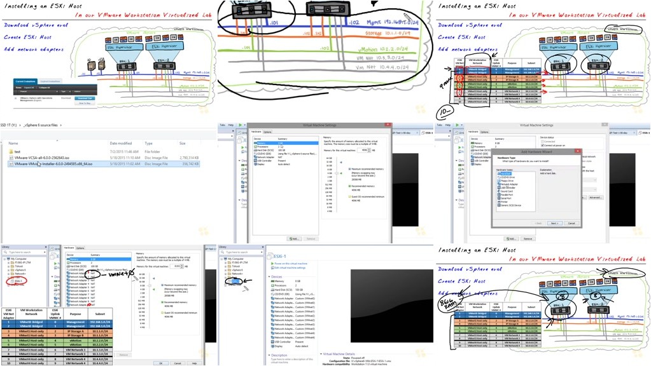
Task: Select Sound Card in Add Hardware Wizard
Action: (x=507, y=191)
